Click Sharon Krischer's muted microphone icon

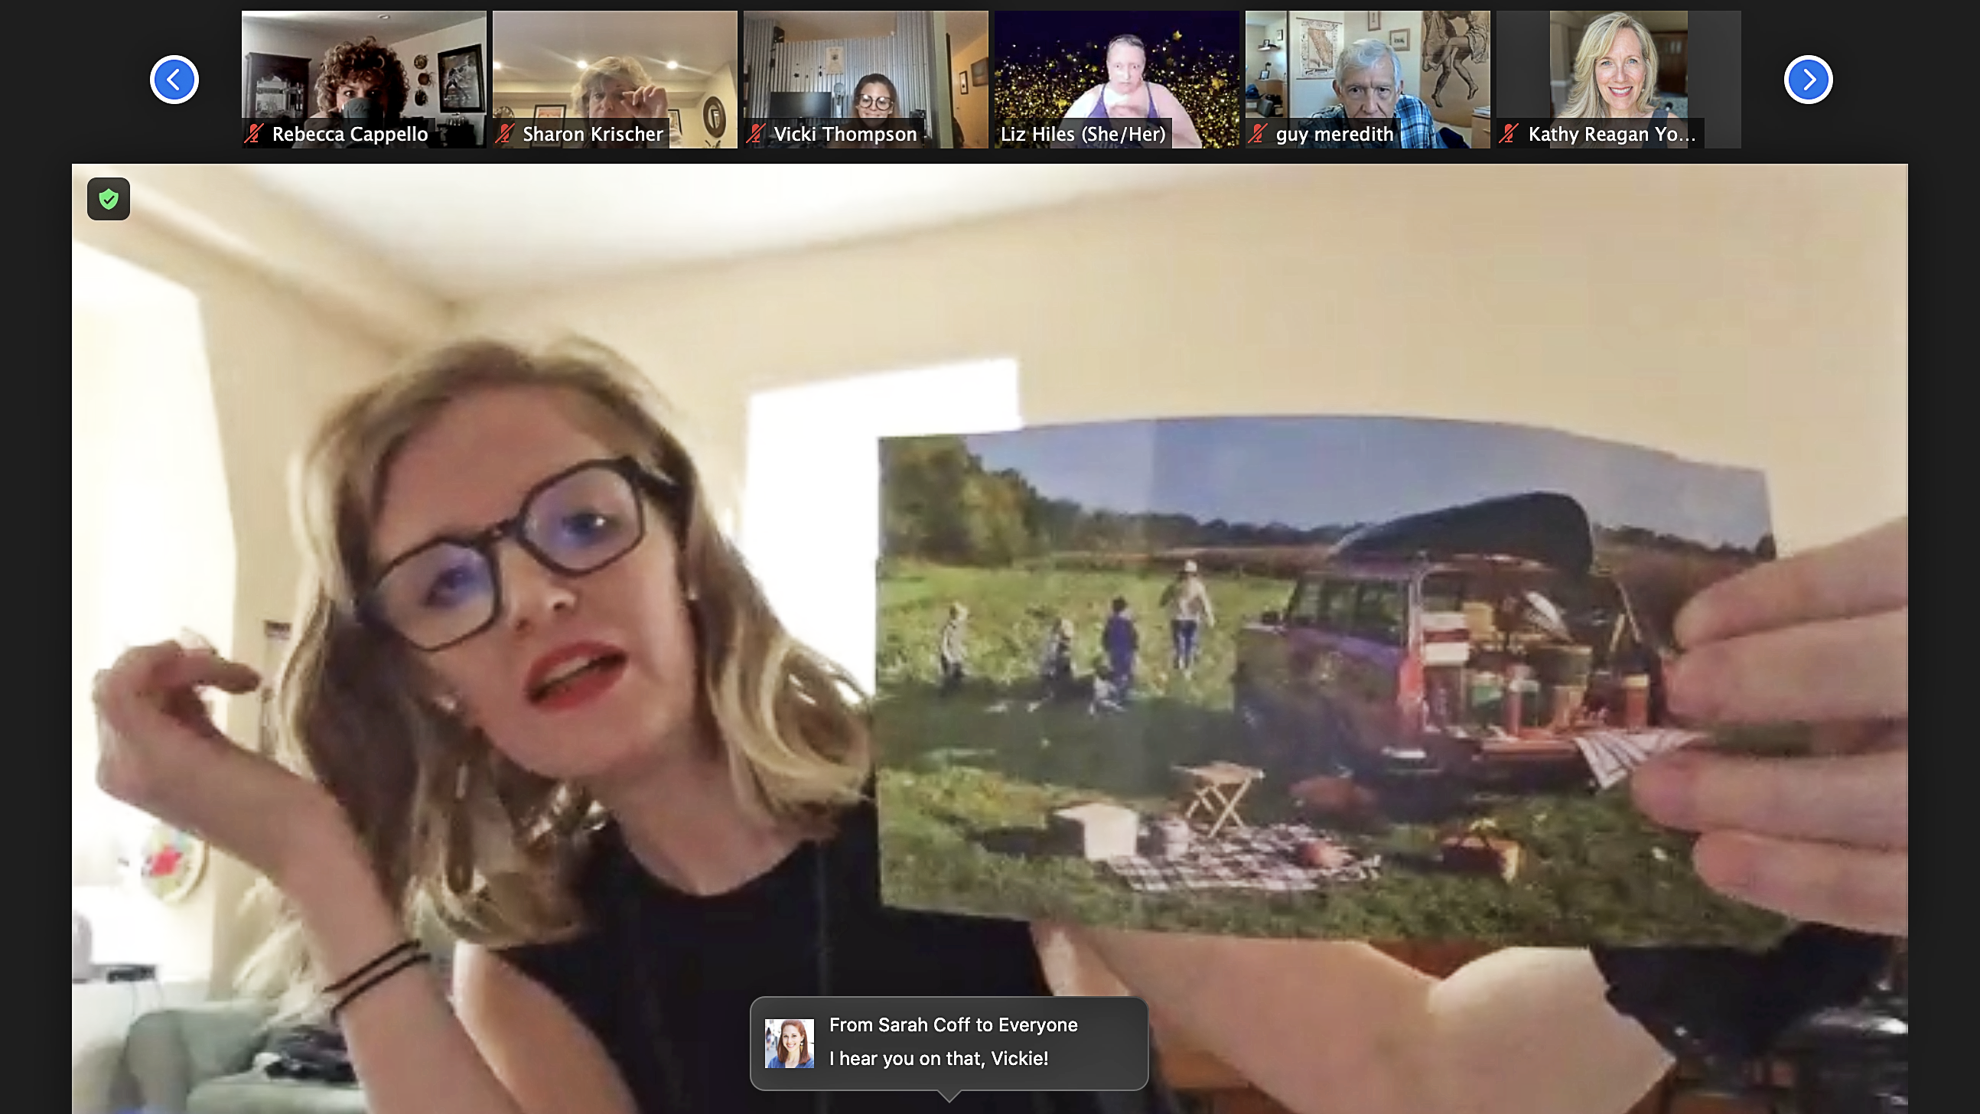click(x=505, y=134)
